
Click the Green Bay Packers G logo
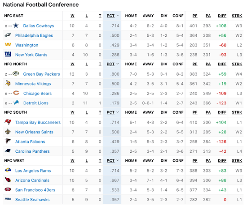click(x=16, y=73)
